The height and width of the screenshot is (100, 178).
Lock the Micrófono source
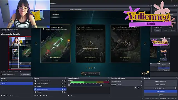pyautogui.click(x=65, y=92)
